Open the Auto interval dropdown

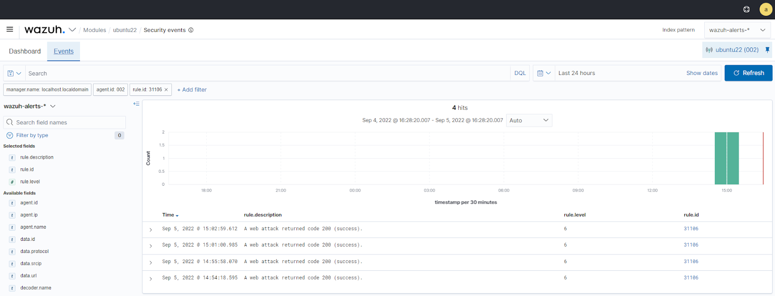coord(529,120)
